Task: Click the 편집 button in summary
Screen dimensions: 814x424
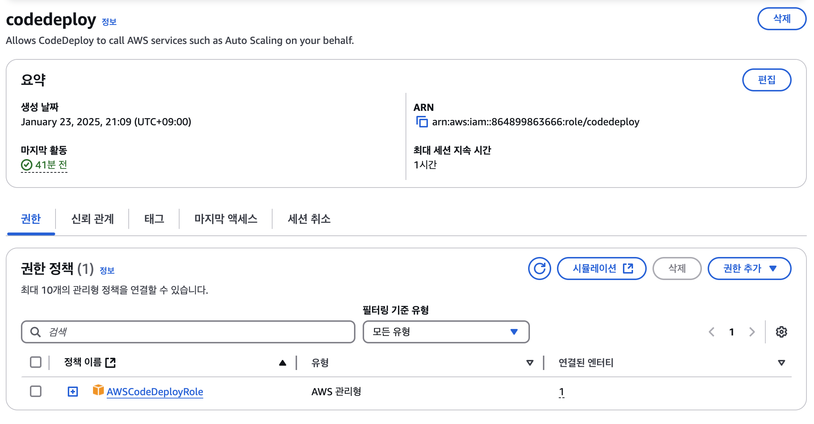Action: click(x=766, y=80)
